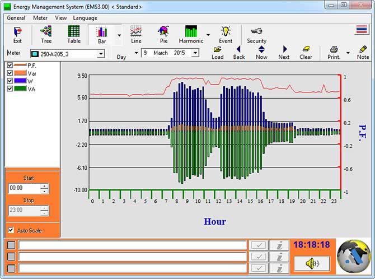Go Back to previous day
Screen dimensions: 375x279
coord(238,53)
